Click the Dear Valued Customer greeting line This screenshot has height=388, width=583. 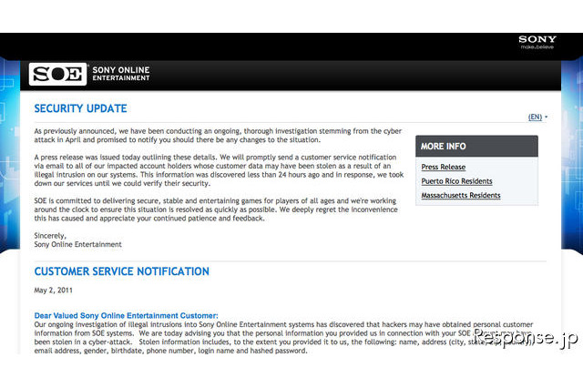pyautogui.click(x=126, y=315)
